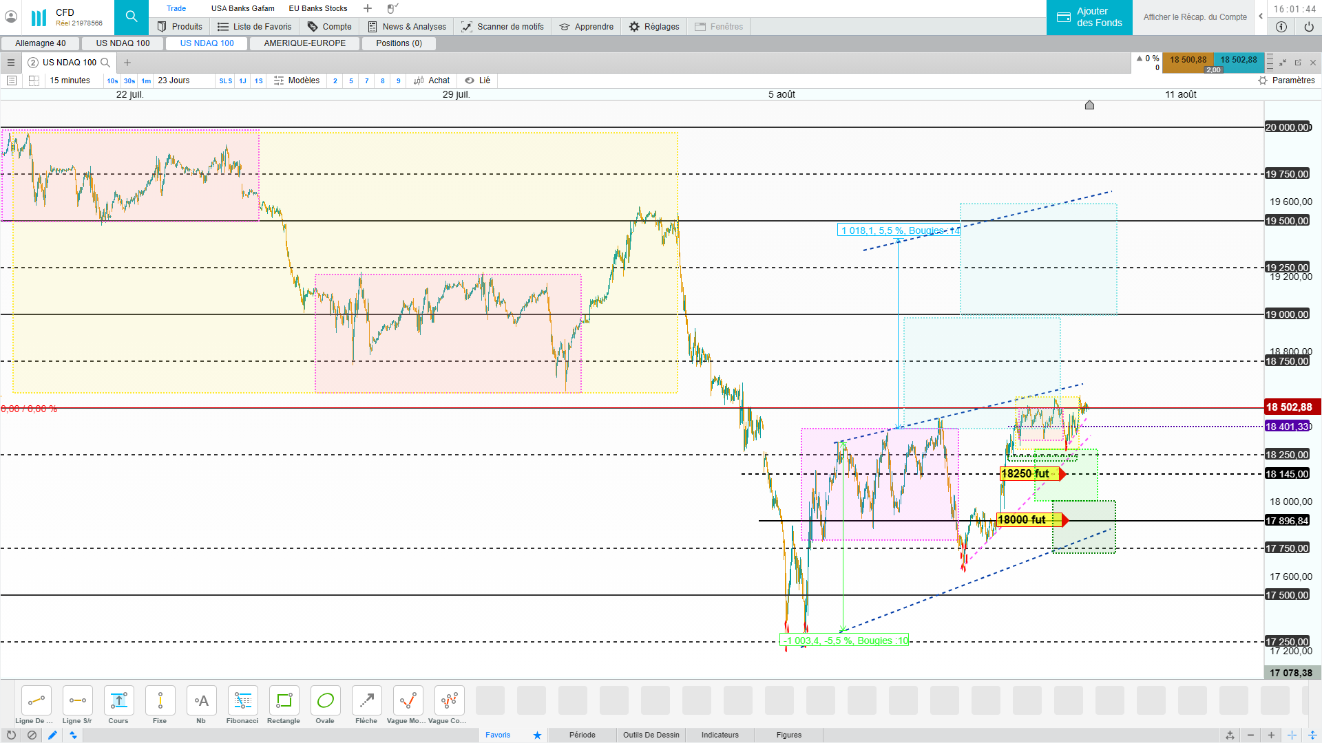Open the 23 Jours history range dropdown
The image size is (1322, 743).
174,80
